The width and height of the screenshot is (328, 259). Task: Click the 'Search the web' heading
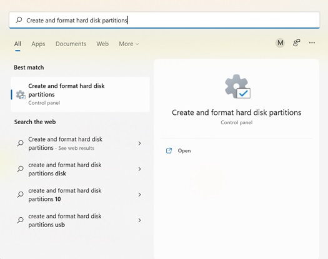[35, 122]
